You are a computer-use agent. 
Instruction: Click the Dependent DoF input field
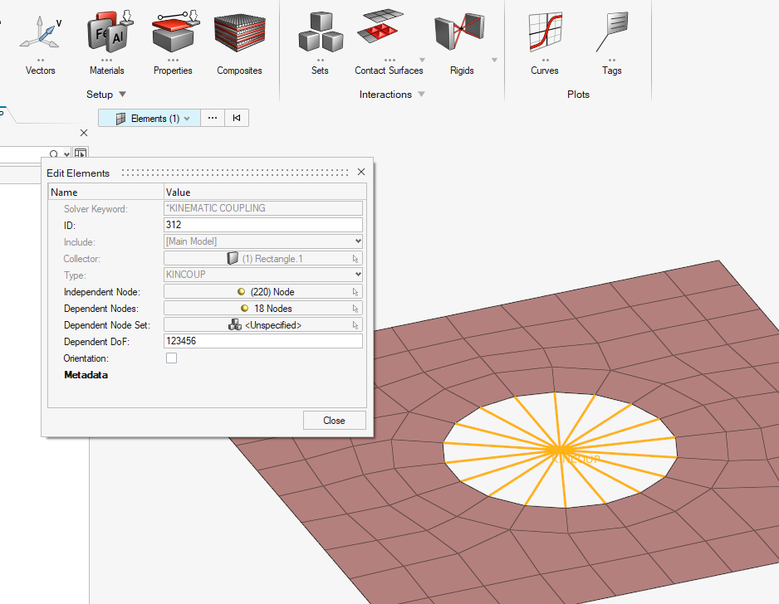click(x=262, y=341)
